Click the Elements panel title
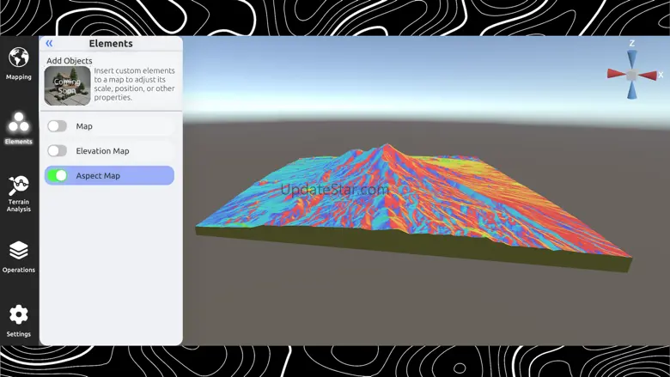 click(111, 43)
